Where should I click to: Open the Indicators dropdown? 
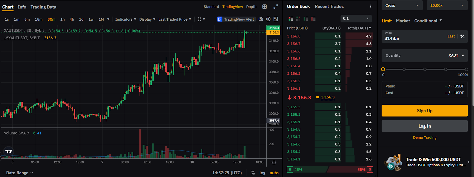126,19
